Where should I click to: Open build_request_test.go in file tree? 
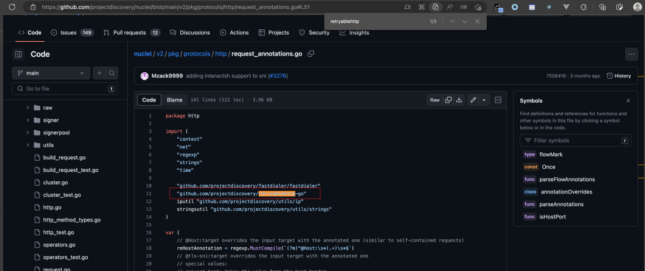click(x=70, y=170)
